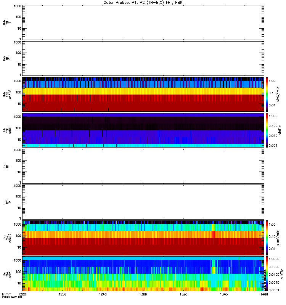Click the thb fbk edc12 color bar
This screenshot has width=286, height=305.
click(267, 94)
